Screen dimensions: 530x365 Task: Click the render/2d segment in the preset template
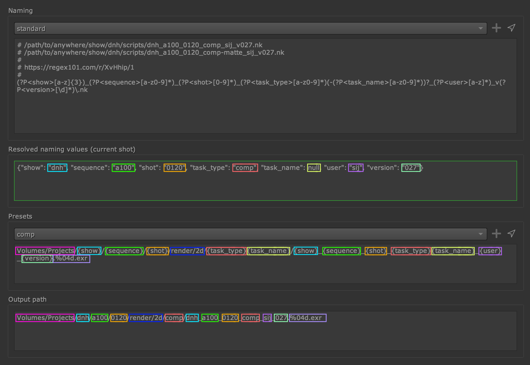click(x=187, y=251)
